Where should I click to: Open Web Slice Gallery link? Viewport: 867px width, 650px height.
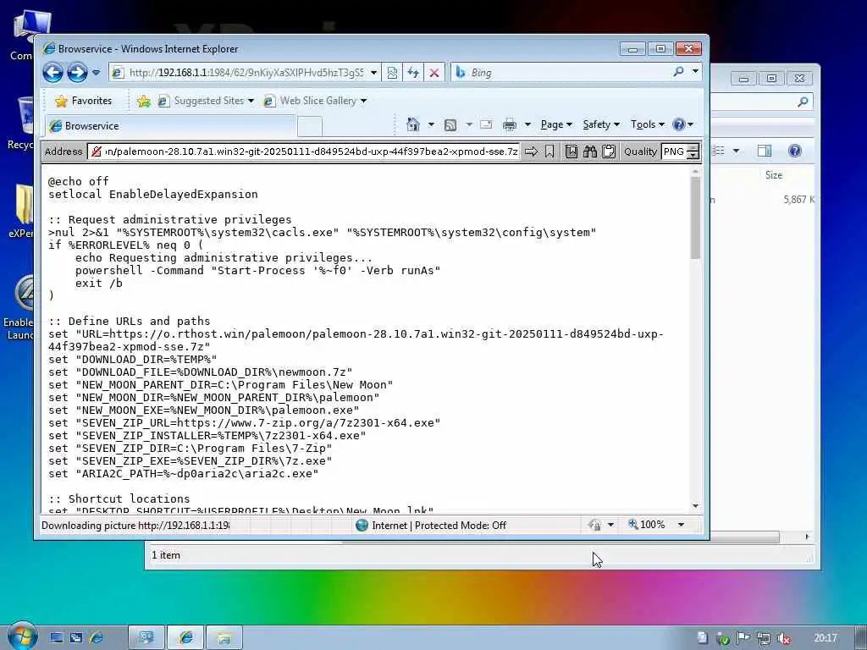[315, 101]
